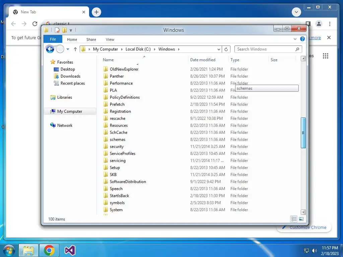
Task: Expand the address bar history dropdown
Action: (x=219, y=50)
